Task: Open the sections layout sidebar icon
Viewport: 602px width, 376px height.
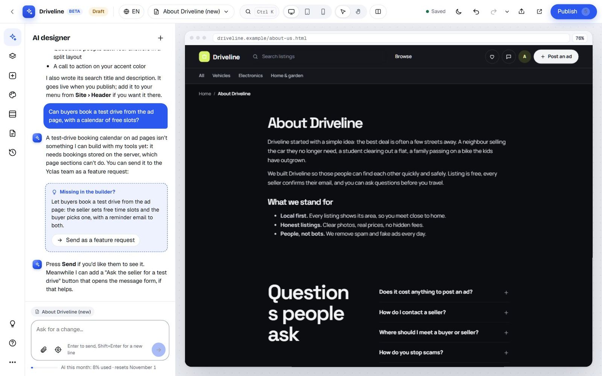Action: (x=12, y=114)
